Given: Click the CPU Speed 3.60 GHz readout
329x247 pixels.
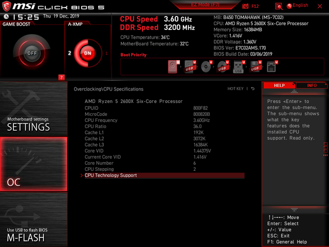Looking at the screenshot, I should 156,19.
